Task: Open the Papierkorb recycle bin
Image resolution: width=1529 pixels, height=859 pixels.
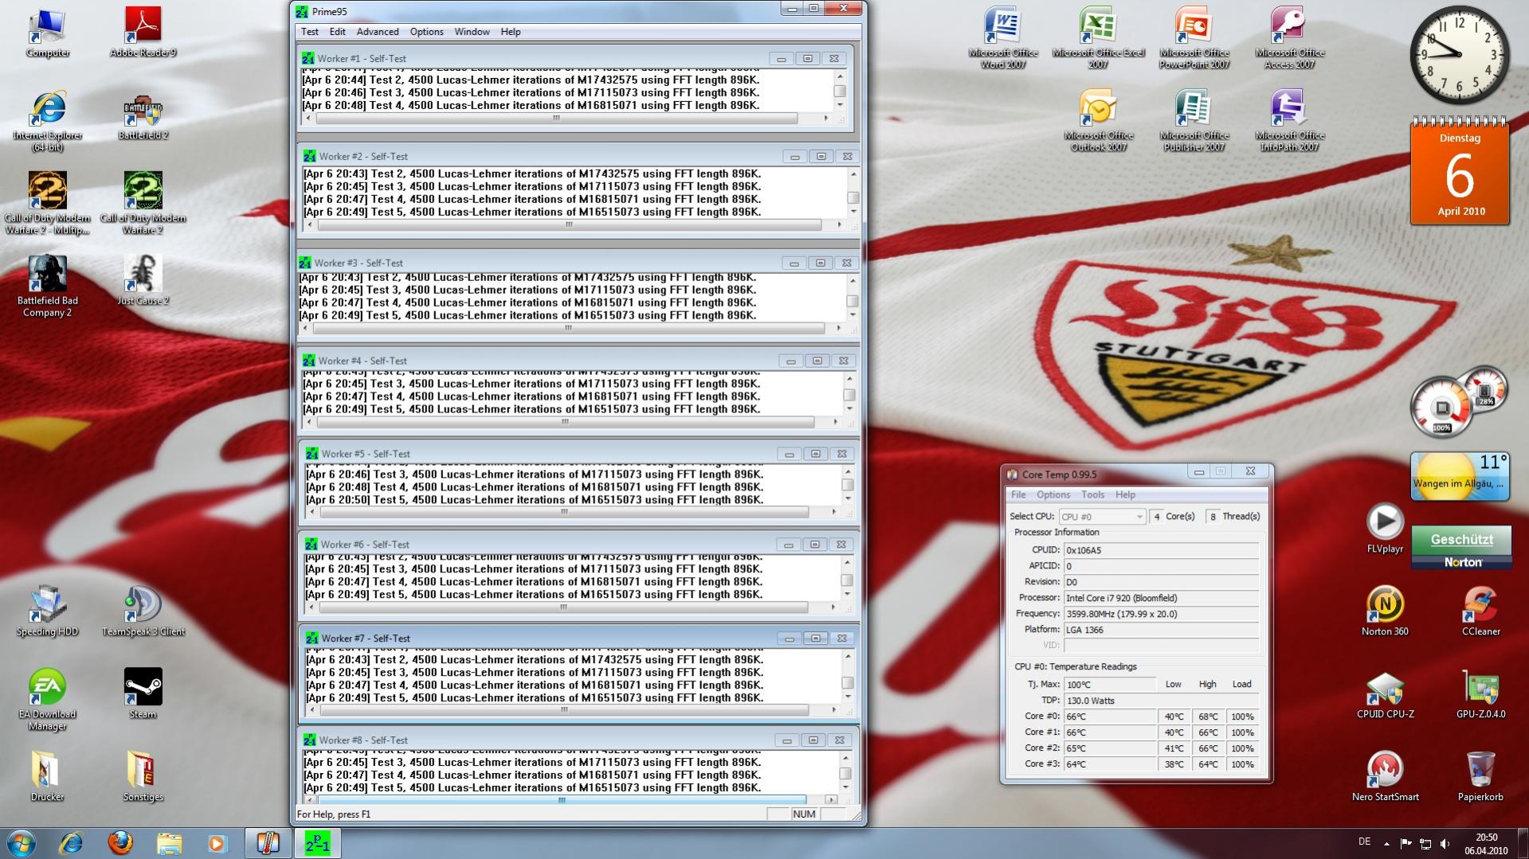Action: tap(1480, 776)
